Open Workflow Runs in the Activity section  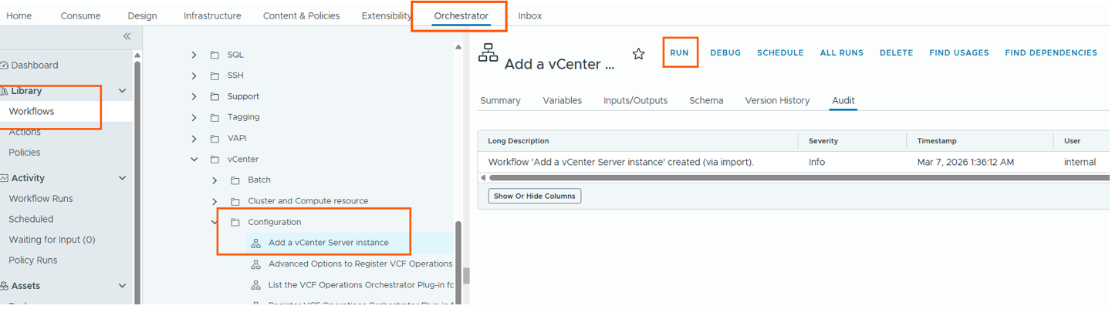click(41, 199)
